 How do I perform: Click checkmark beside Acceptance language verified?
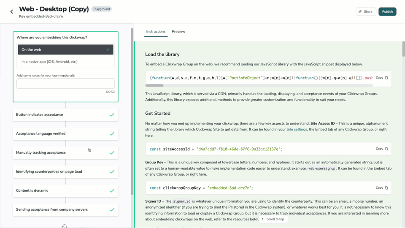click(x=112, y=134)
